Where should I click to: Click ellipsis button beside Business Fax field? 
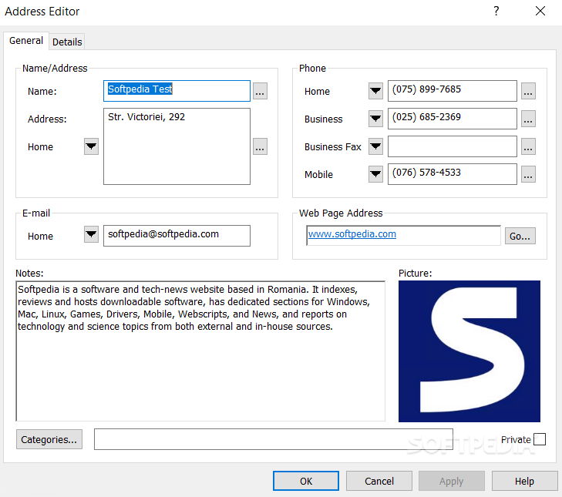click(528, 146)
